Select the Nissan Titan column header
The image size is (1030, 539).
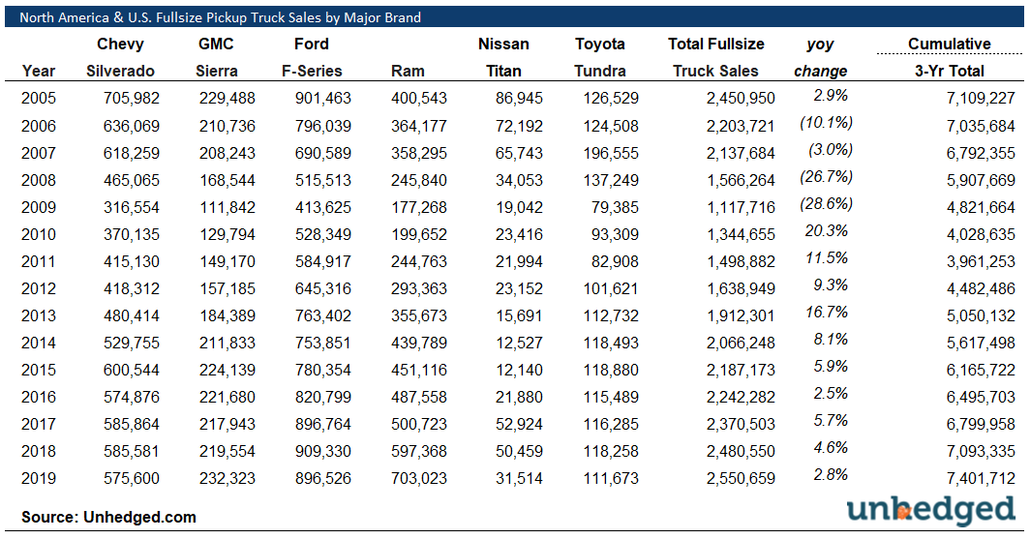(503, 57)
